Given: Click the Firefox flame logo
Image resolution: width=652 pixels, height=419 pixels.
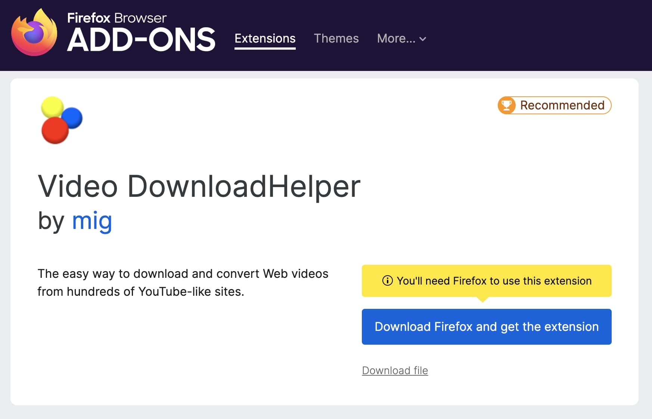Looking at the screenshot, I should [x=34, y=34].
